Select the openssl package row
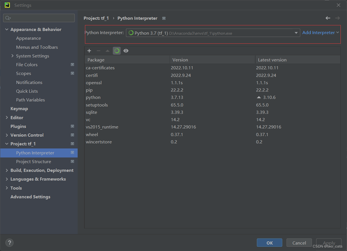The width and height of the screenshot is (347, 251). click(x=212, y=83)
